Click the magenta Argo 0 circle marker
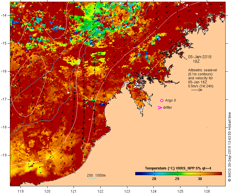233x194 pixels. click(162, 101)
